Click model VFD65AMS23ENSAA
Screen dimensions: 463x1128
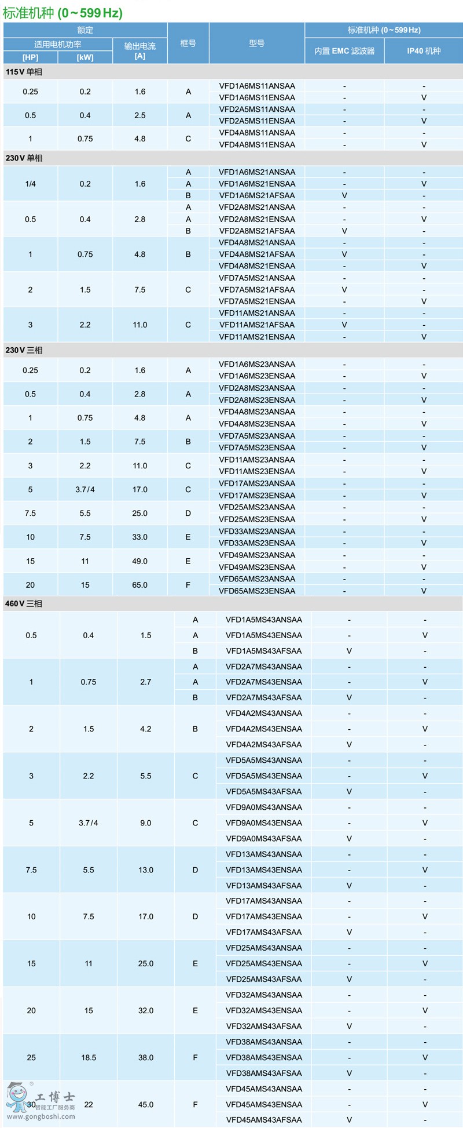pyautogui.click(x=257, y=591)
